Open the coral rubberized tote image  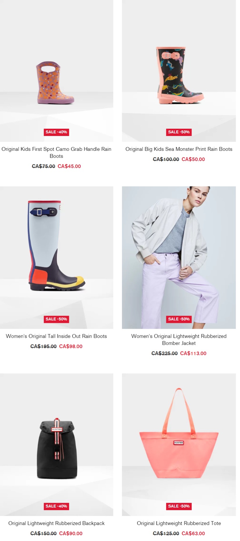[179, 445]
